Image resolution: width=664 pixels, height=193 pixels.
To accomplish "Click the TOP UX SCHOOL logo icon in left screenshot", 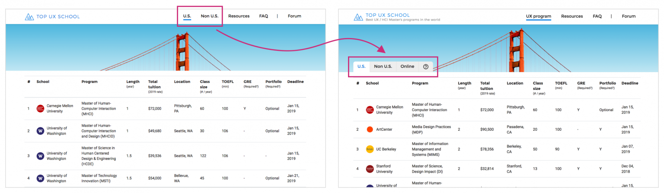I will coord(29,17).
